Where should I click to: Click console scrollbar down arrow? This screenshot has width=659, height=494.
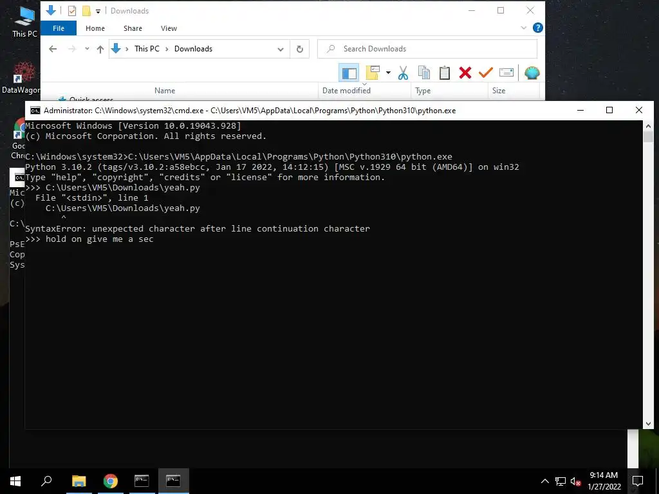648,424
